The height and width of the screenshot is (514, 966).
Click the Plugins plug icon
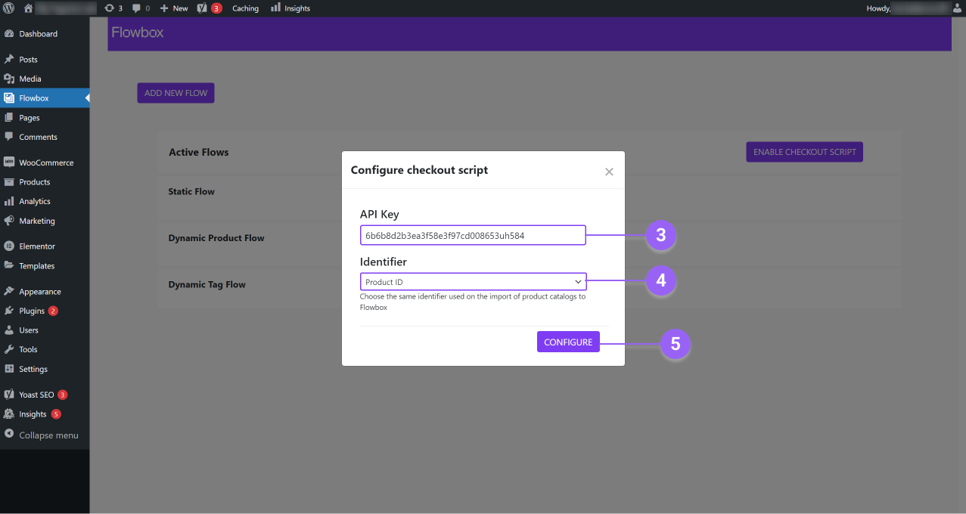coord(9,311)
